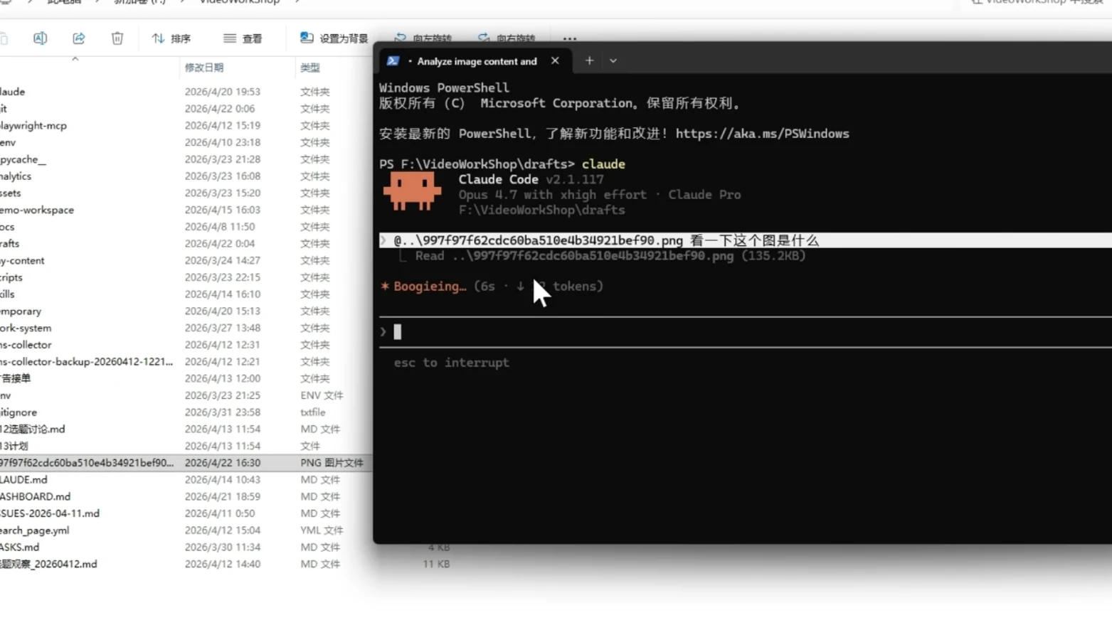Open the https://aka.ms/PSWindows link
The height and width of the screenshot is (620, 1112).
[x=763, y=134]
